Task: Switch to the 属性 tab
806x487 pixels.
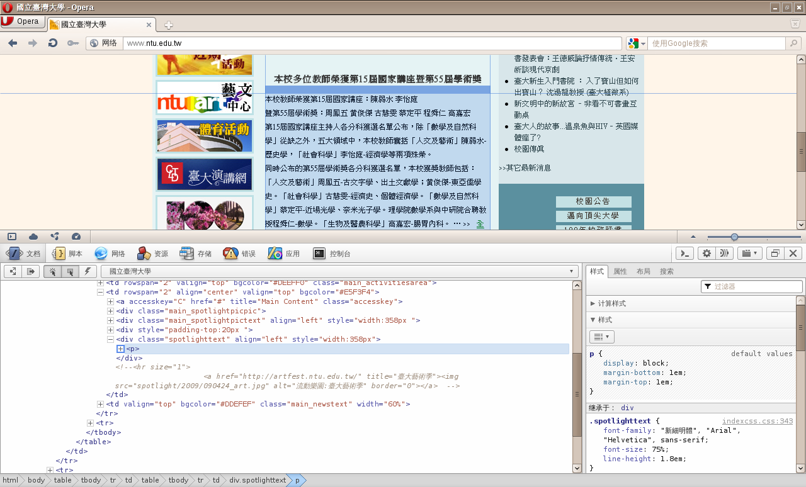Action: click(620, 271)
